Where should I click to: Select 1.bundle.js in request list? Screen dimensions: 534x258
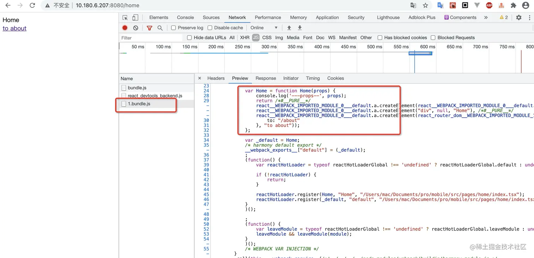point(139,104)
